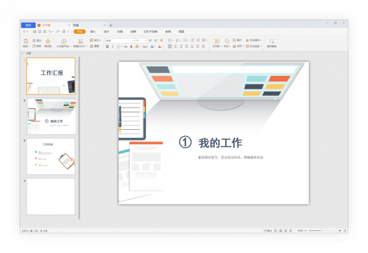
Task: Open the Change Case Aa dropdown
Action: tap(145, 47)
